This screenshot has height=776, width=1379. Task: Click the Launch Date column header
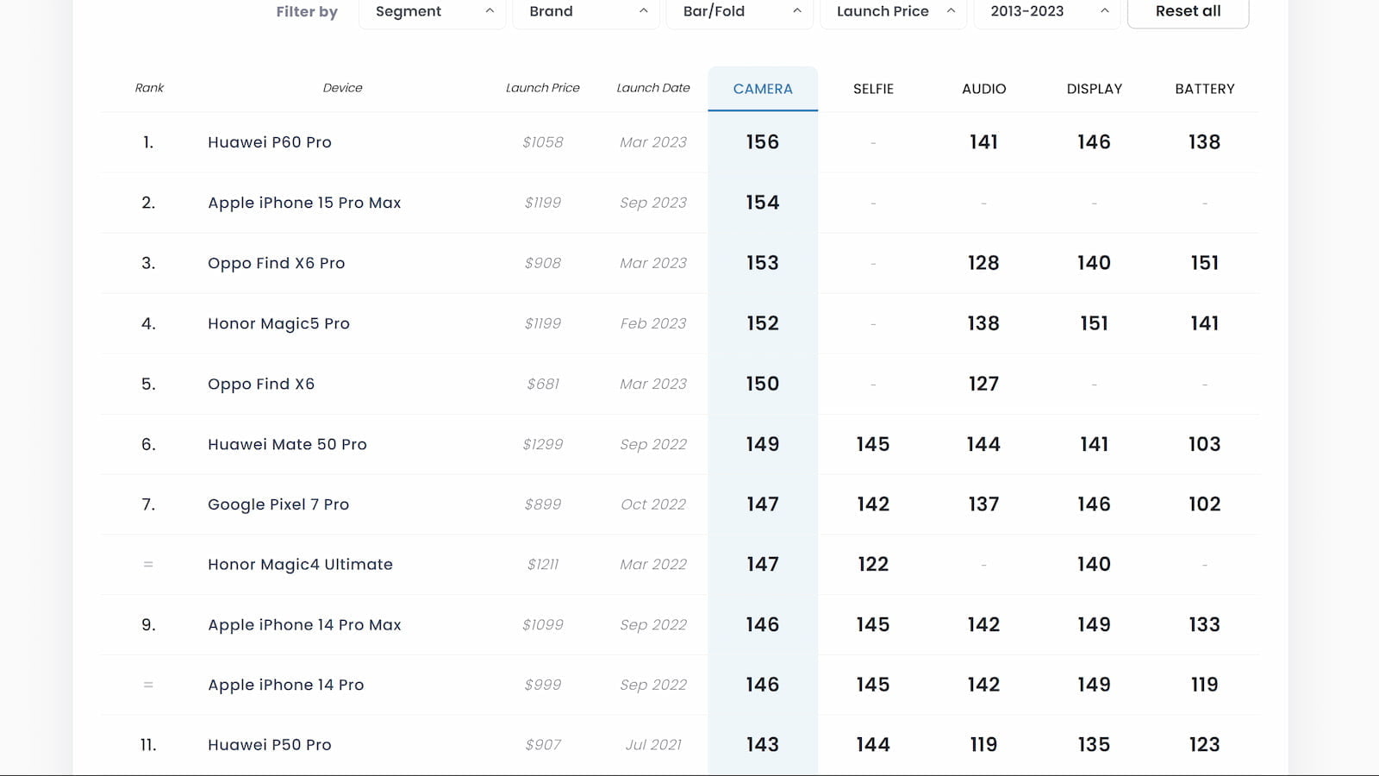tap(653, 88)
